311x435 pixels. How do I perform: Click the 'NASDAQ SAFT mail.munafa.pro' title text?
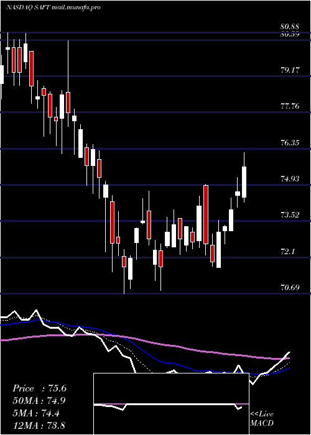(53, 7)
